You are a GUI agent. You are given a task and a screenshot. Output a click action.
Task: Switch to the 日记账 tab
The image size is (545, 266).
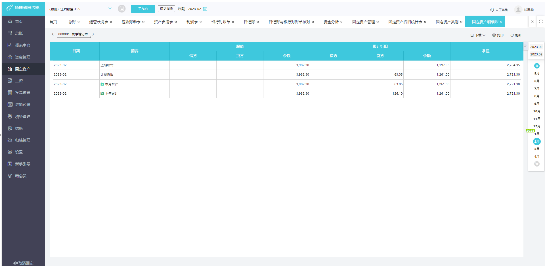coord(249,22)
